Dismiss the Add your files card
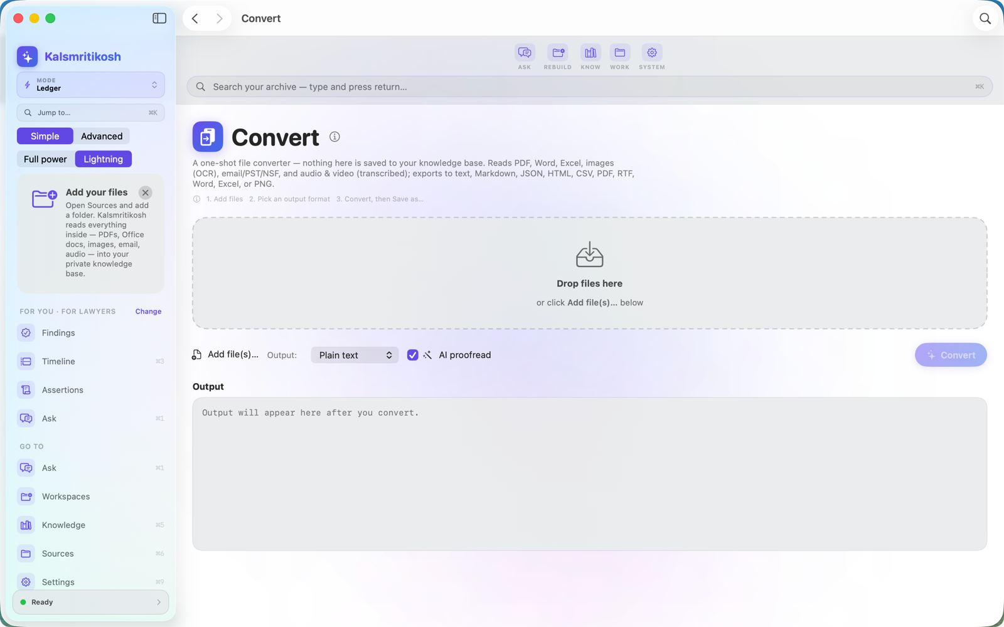The width and height of the screenshot is (1004, 627). (145, 192)
